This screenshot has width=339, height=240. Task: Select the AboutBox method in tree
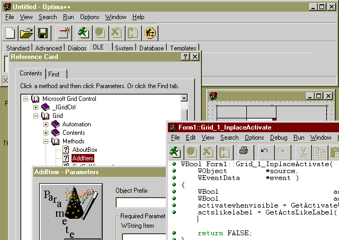pyautogui.click(x=85, y=150)
